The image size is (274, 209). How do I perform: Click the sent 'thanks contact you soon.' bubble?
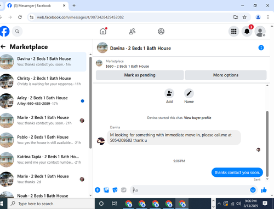[x=237, y=172]
